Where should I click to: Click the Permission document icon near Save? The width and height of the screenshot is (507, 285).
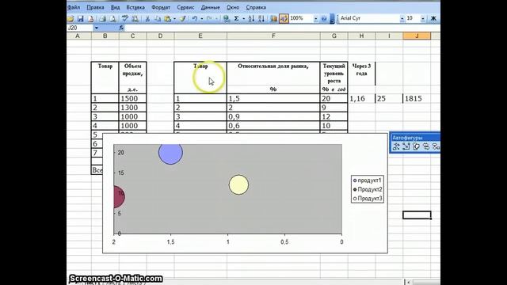pyautogui.click(x=91, y=19)
